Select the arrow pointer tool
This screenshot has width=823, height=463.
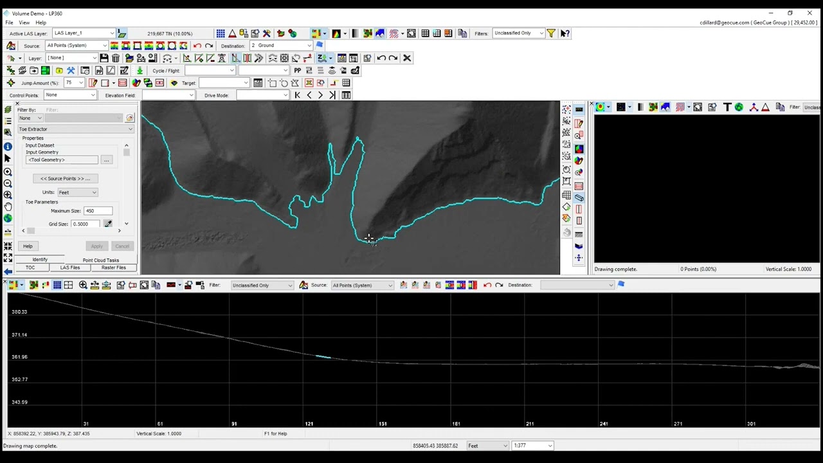pos(8,159)
